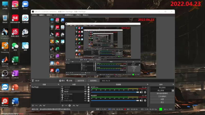Move scene up in Scenes panel

(x=40, y=106)
